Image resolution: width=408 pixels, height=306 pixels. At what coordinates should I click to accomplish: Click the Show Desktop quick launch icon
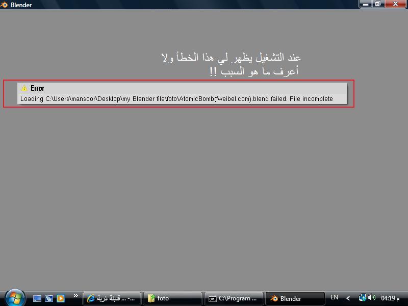tap(37, 298)
